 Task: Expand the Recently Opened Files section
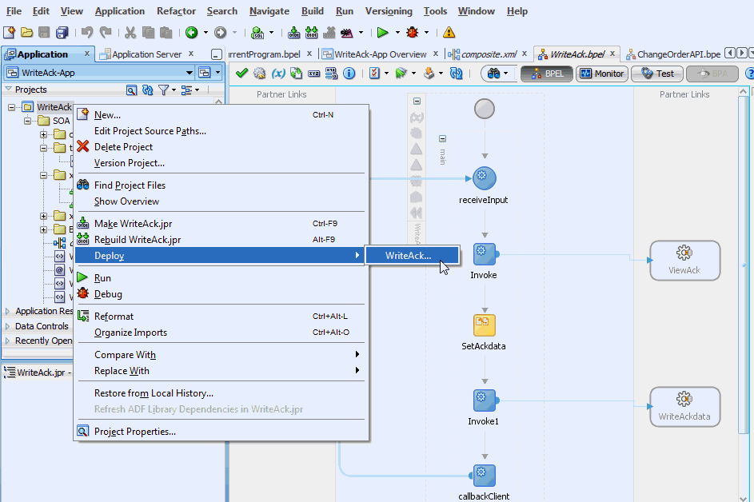point(7,341)
